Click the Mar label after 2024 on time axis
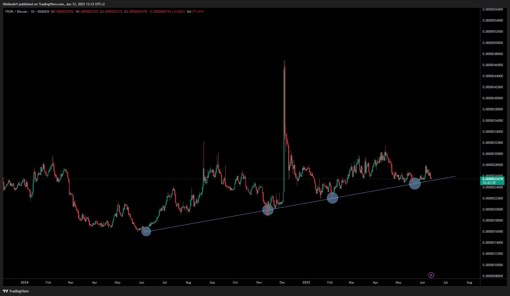 click(x=70, y=282)
